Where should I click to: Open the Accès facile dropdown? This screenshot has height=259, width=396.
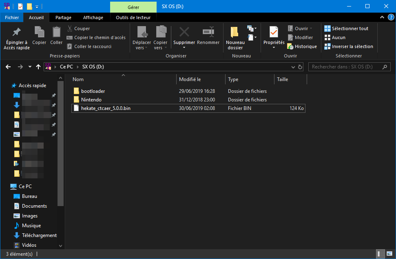[252, 37]
